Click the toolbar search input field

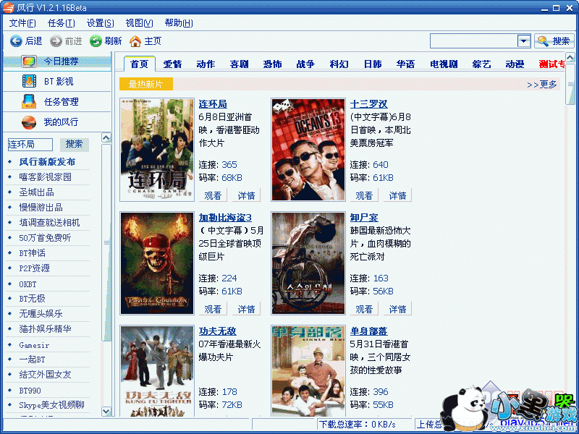point(473,41)
